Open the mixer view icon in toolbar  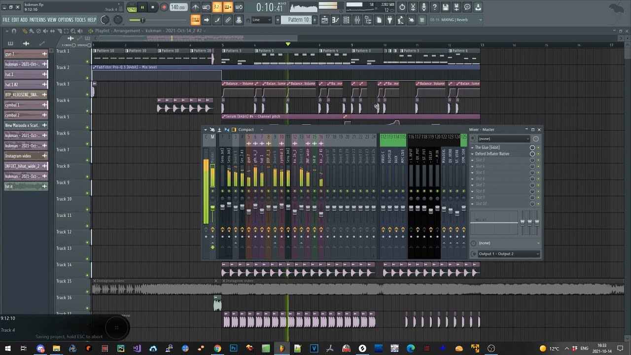(357, 20)
